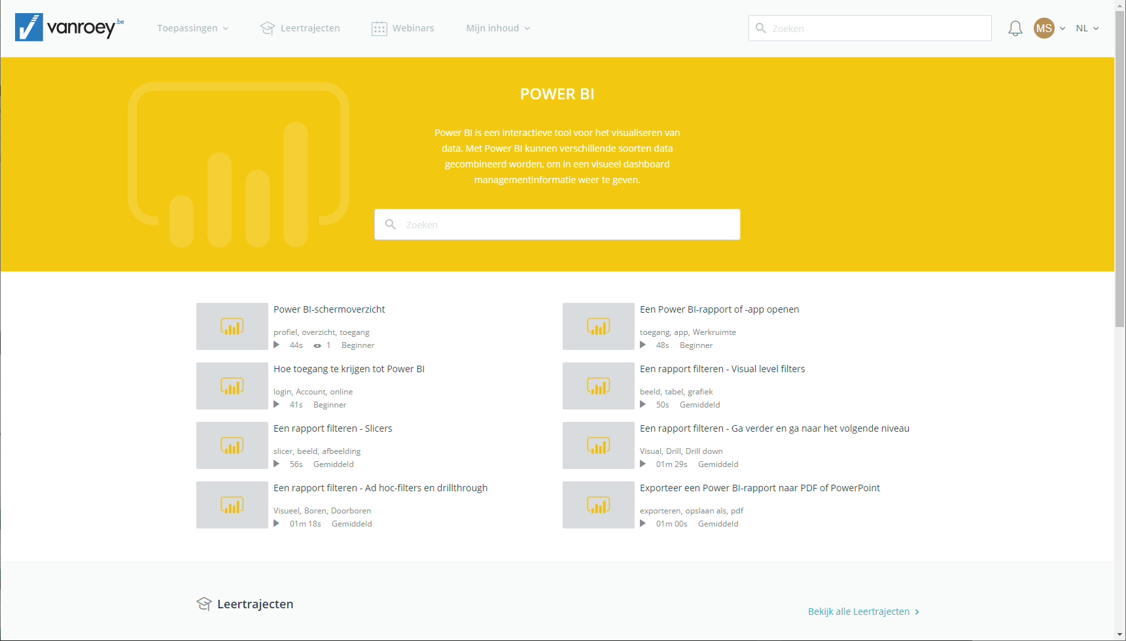1126x641 pixels.
Task: Open thumbnail for Visual level filters video
Action: pyautogui.click(x=599, y=386)
